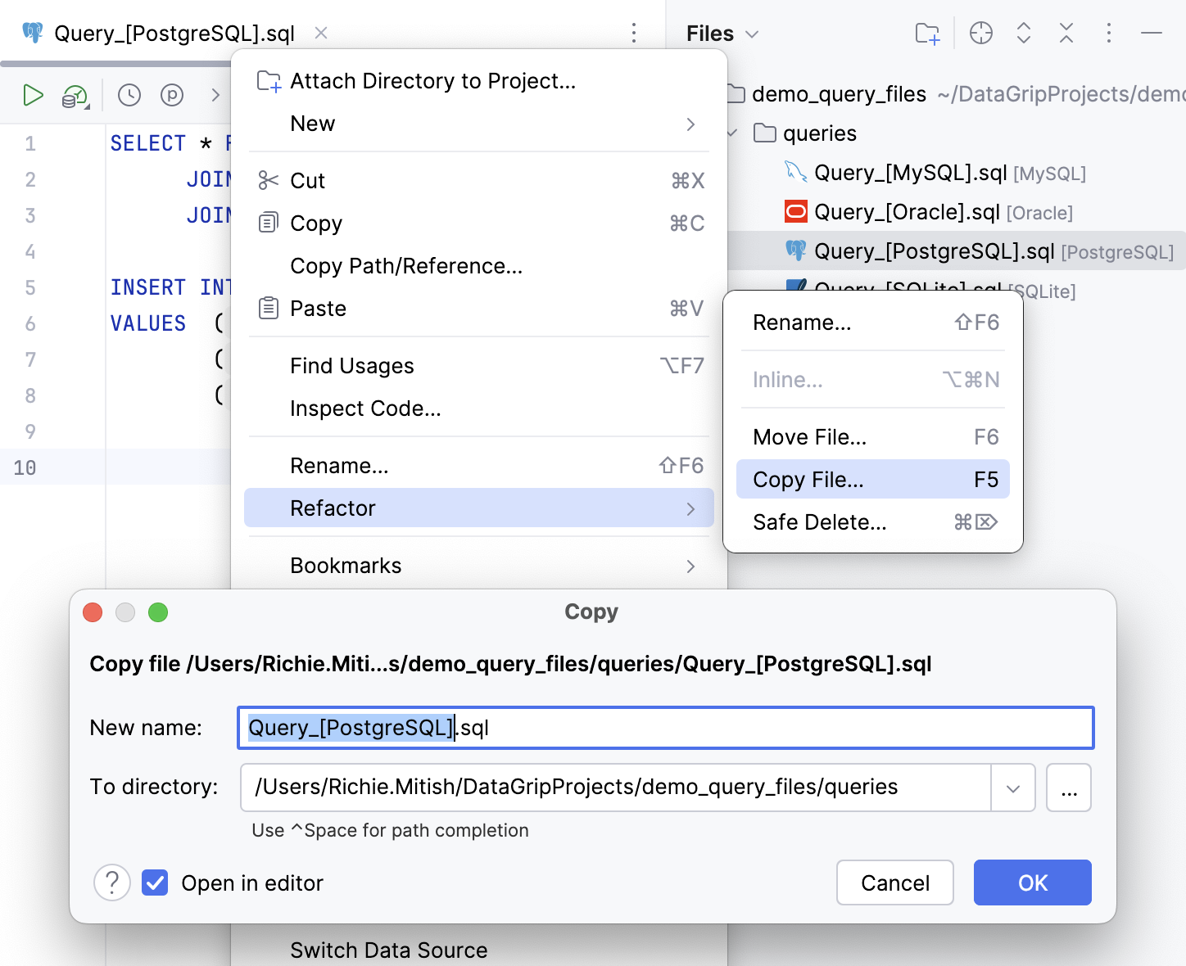
Task: Click the PostgreSQL elephant icon beside the file
Action: click(x=795, y=251)
